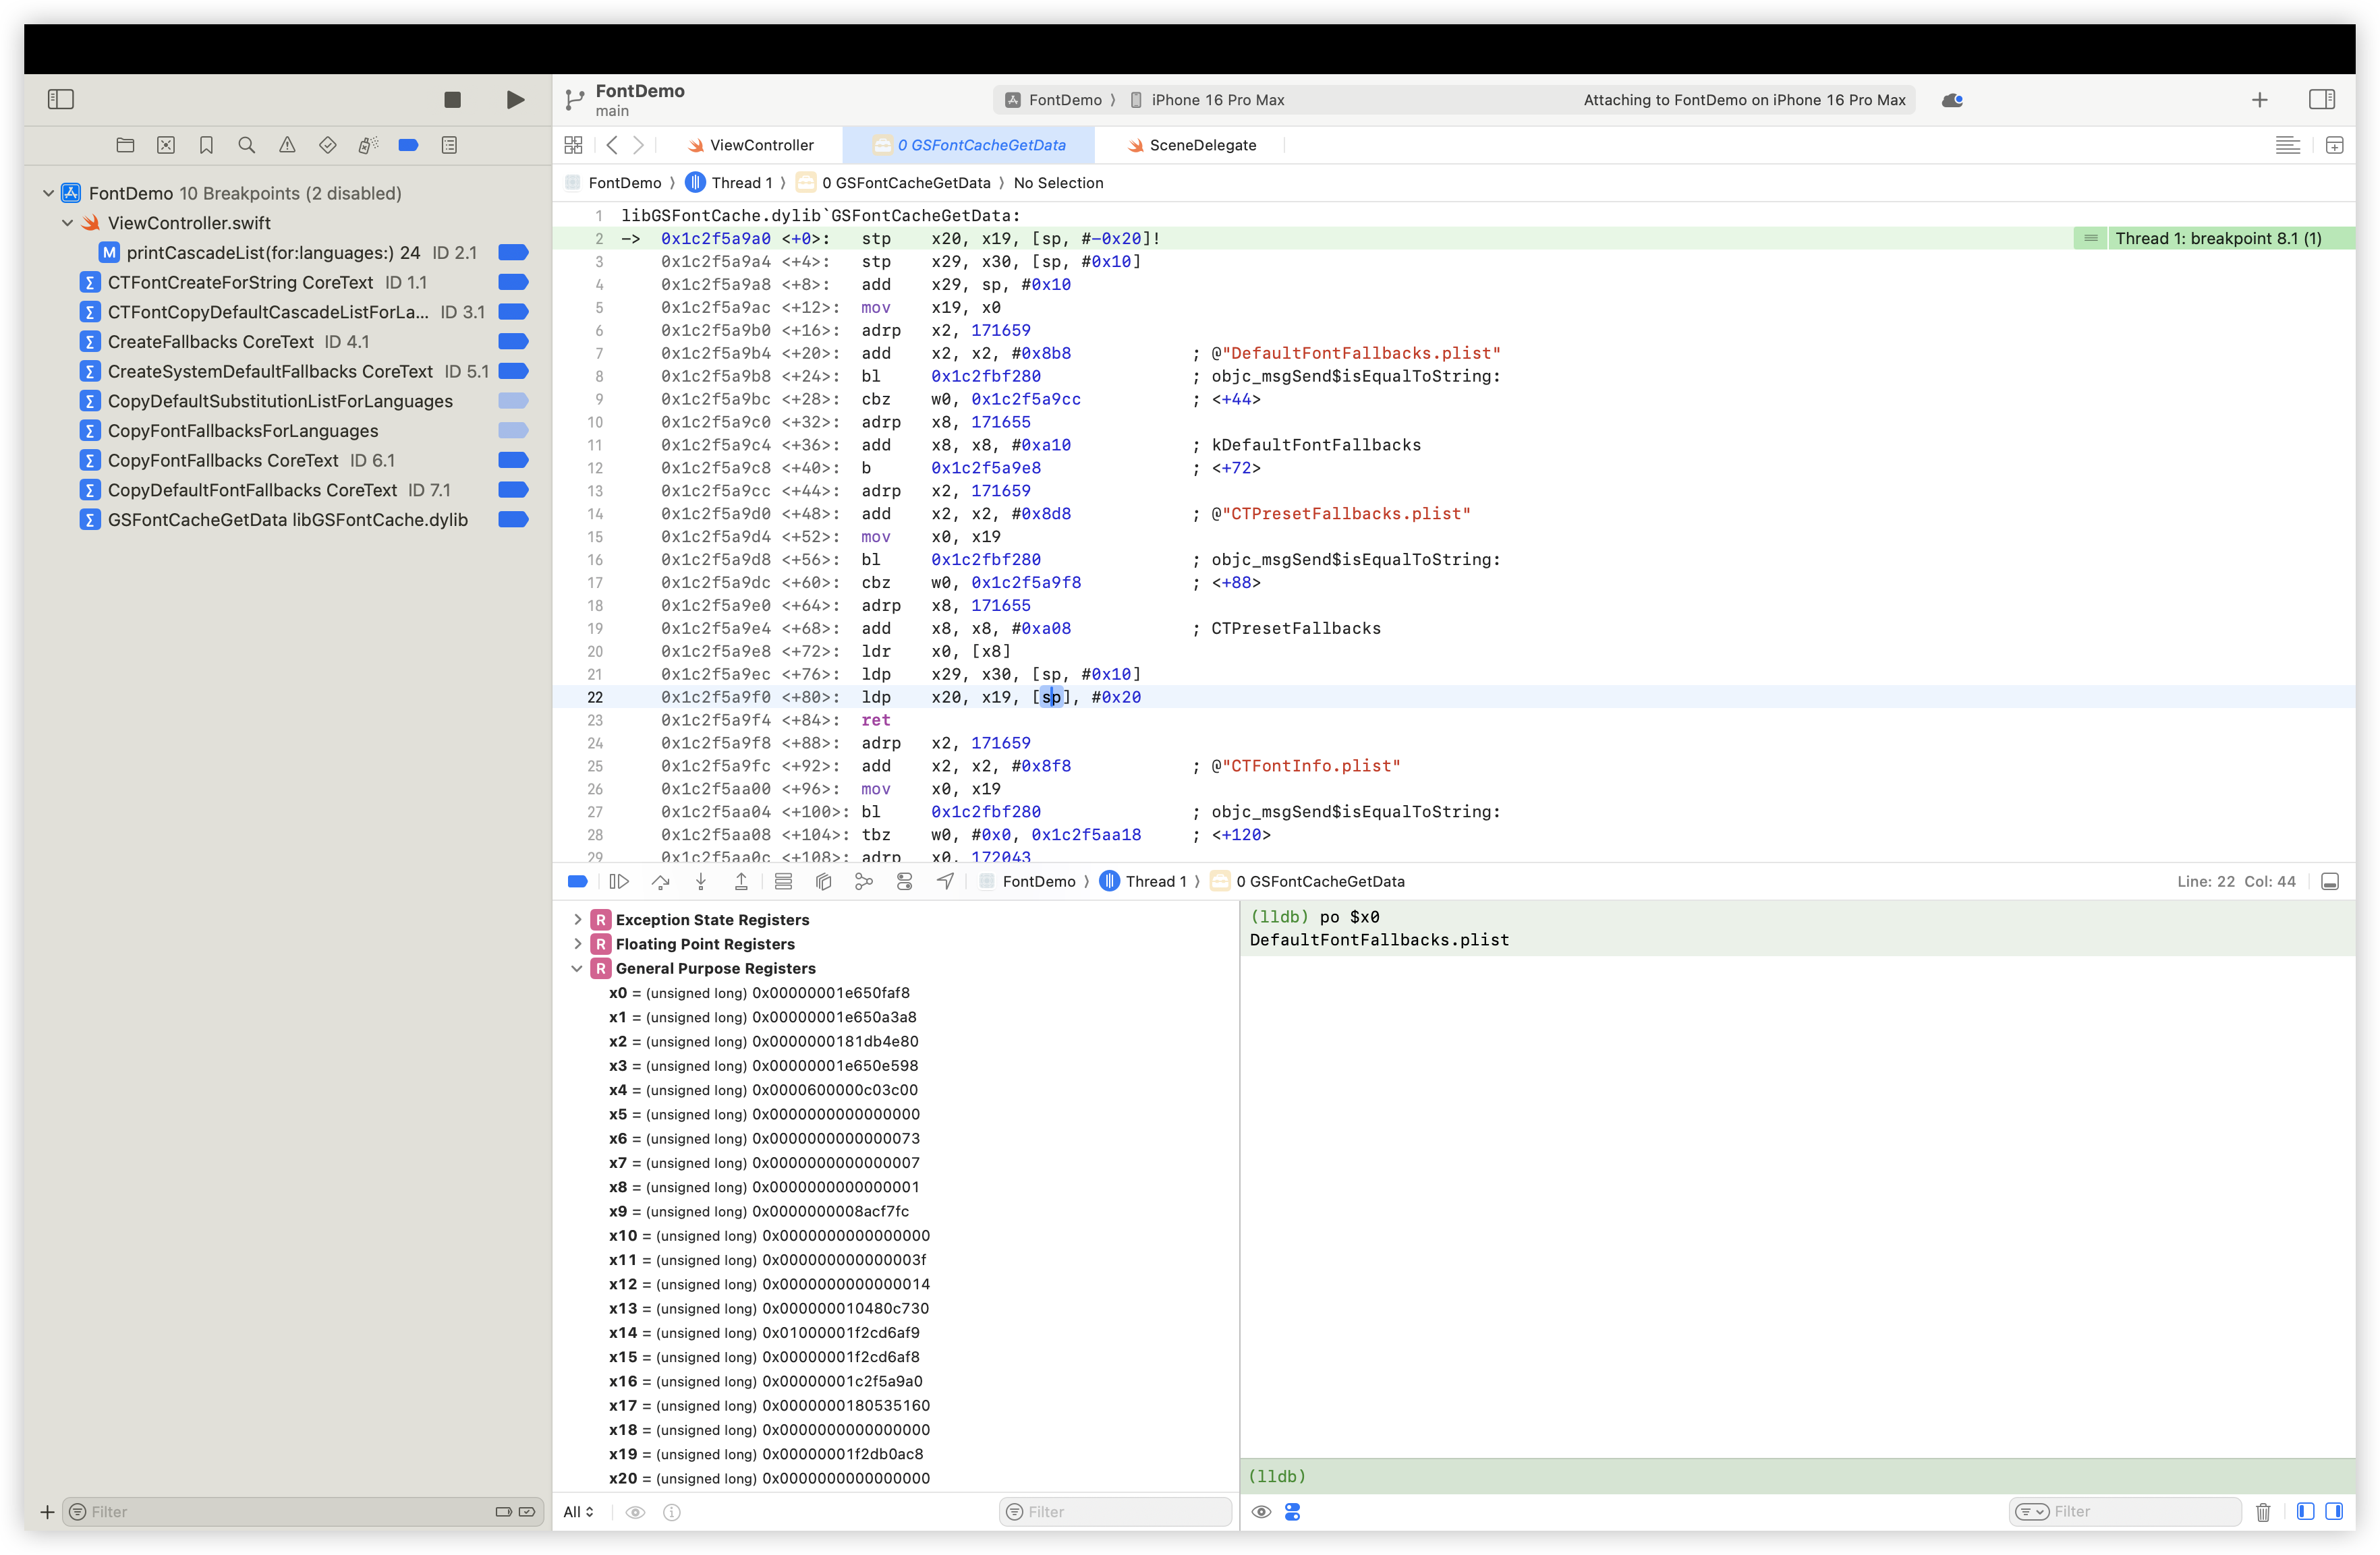
Task: Switch to the SceneDelegate tab
Action: pos(1191,146)
